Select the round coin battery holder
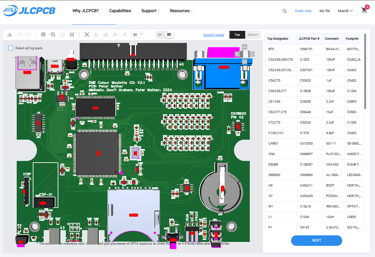The width and height of the screenshot is (375, 257). 221,189
